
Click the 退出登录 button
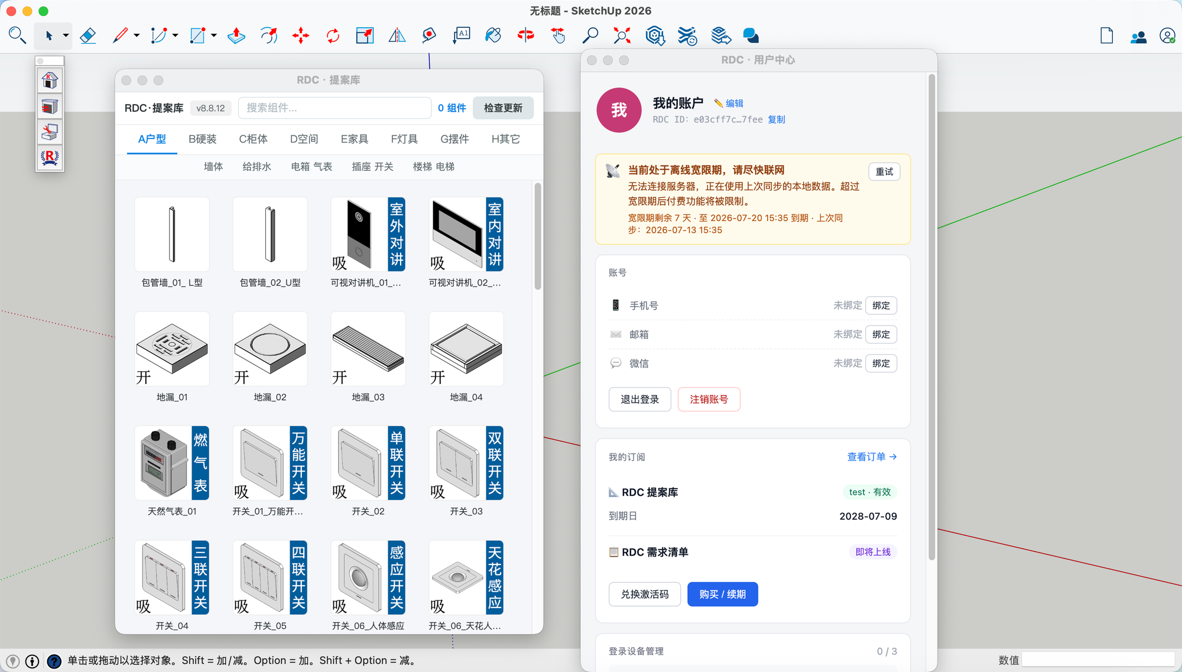[x=639, y=400]
